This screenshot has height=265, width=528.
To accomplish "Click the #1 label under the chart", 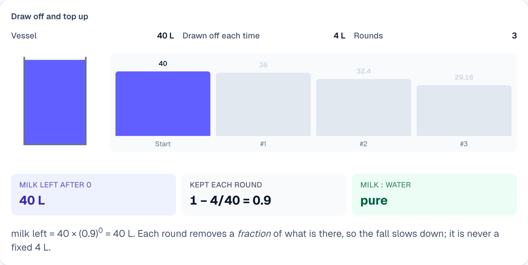I will (x=263, y=144).
